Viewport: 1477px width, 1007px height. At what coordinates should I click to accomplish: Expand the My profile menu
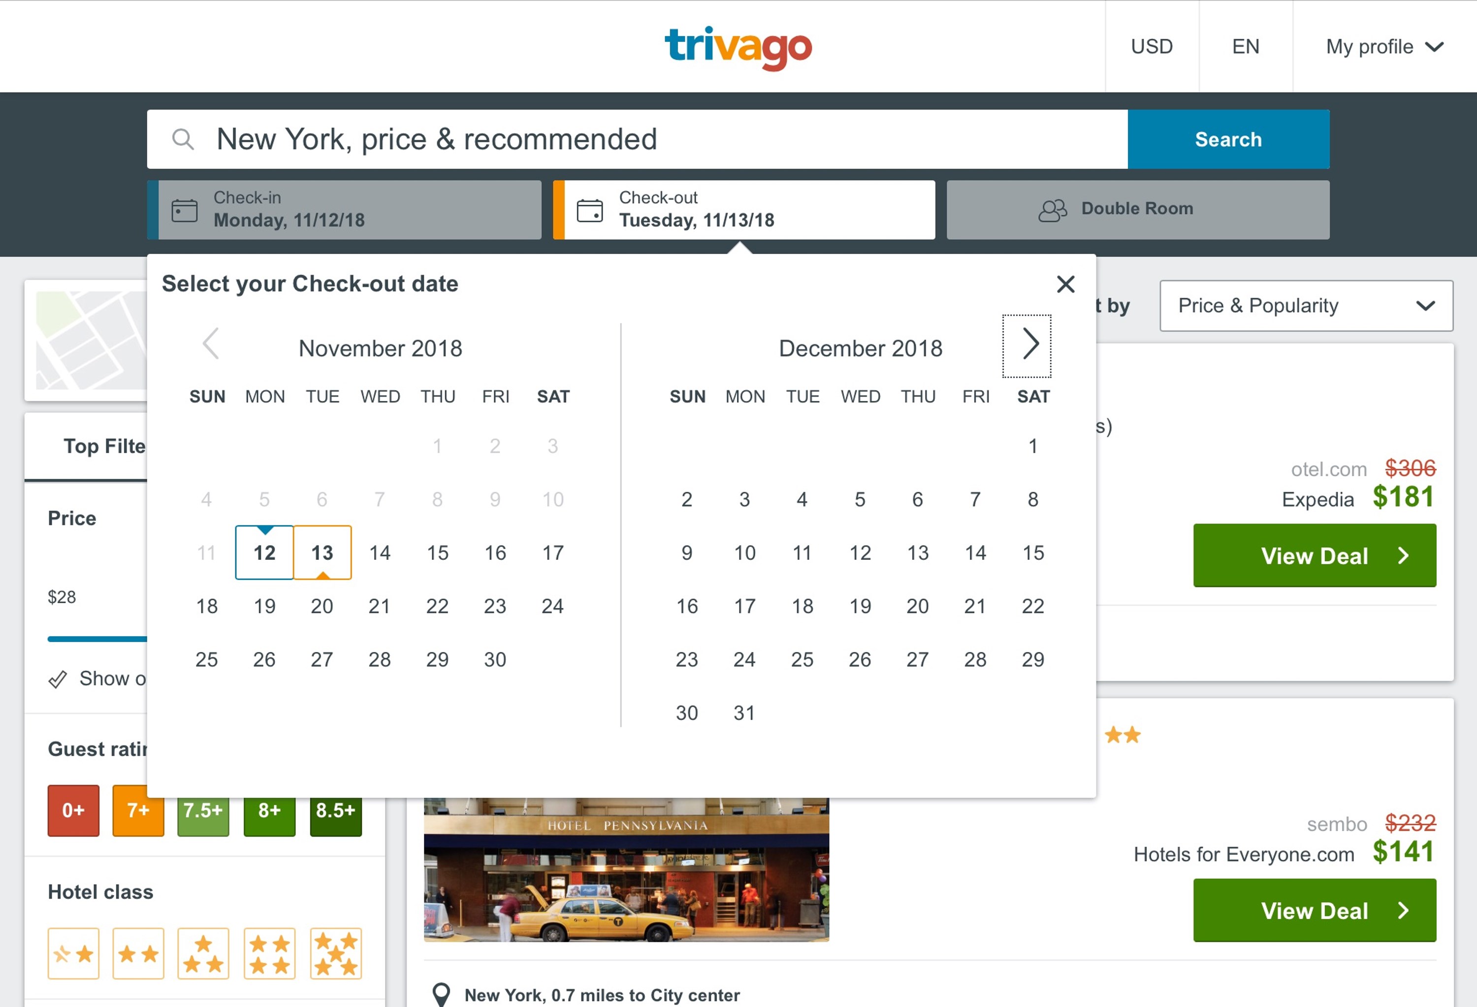point(1383,46)
